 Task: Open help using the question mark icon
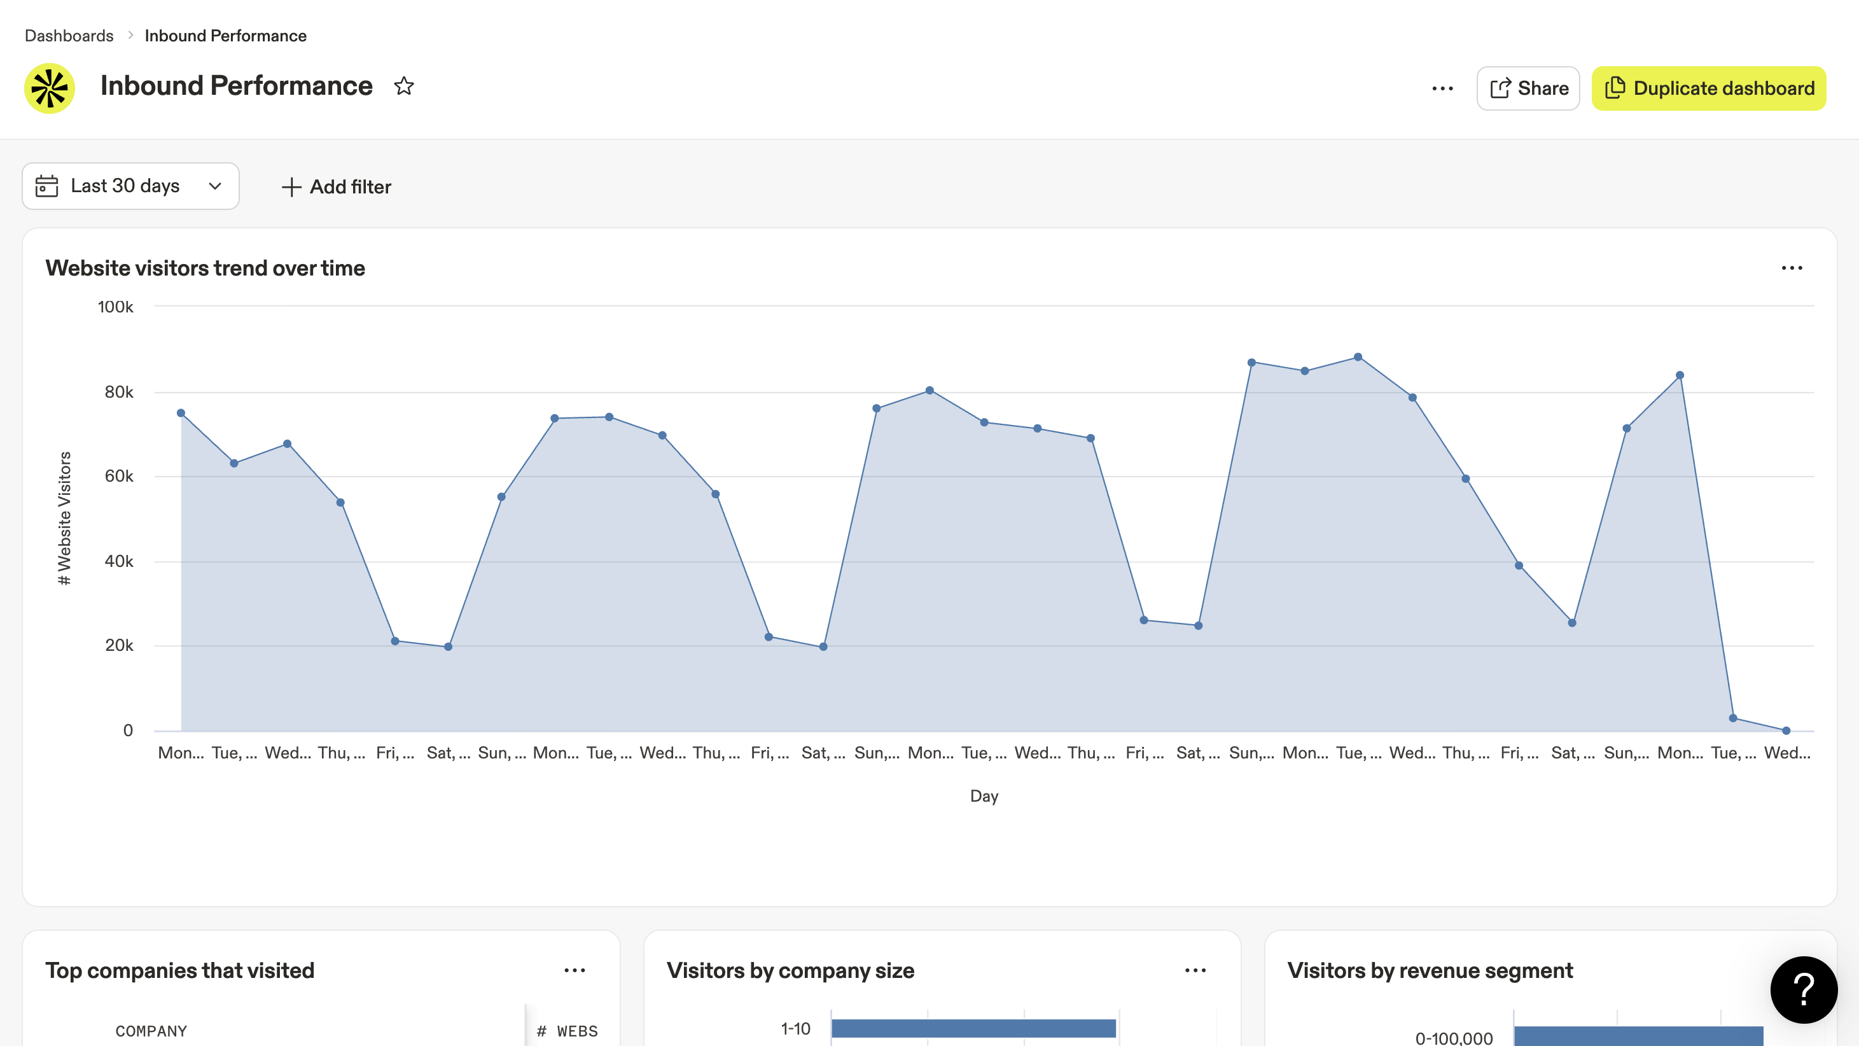1803,989
